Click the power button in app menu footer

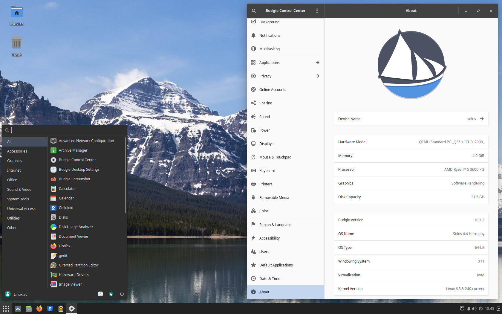pos(122,294)
